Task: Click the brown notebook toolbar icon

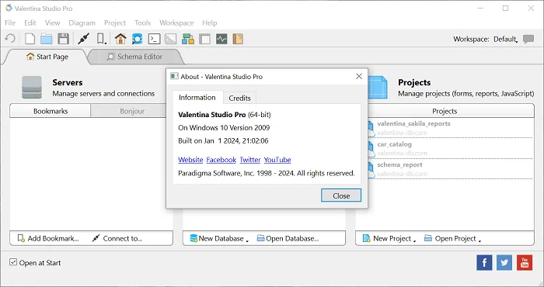Action: (x=238, y=39)
